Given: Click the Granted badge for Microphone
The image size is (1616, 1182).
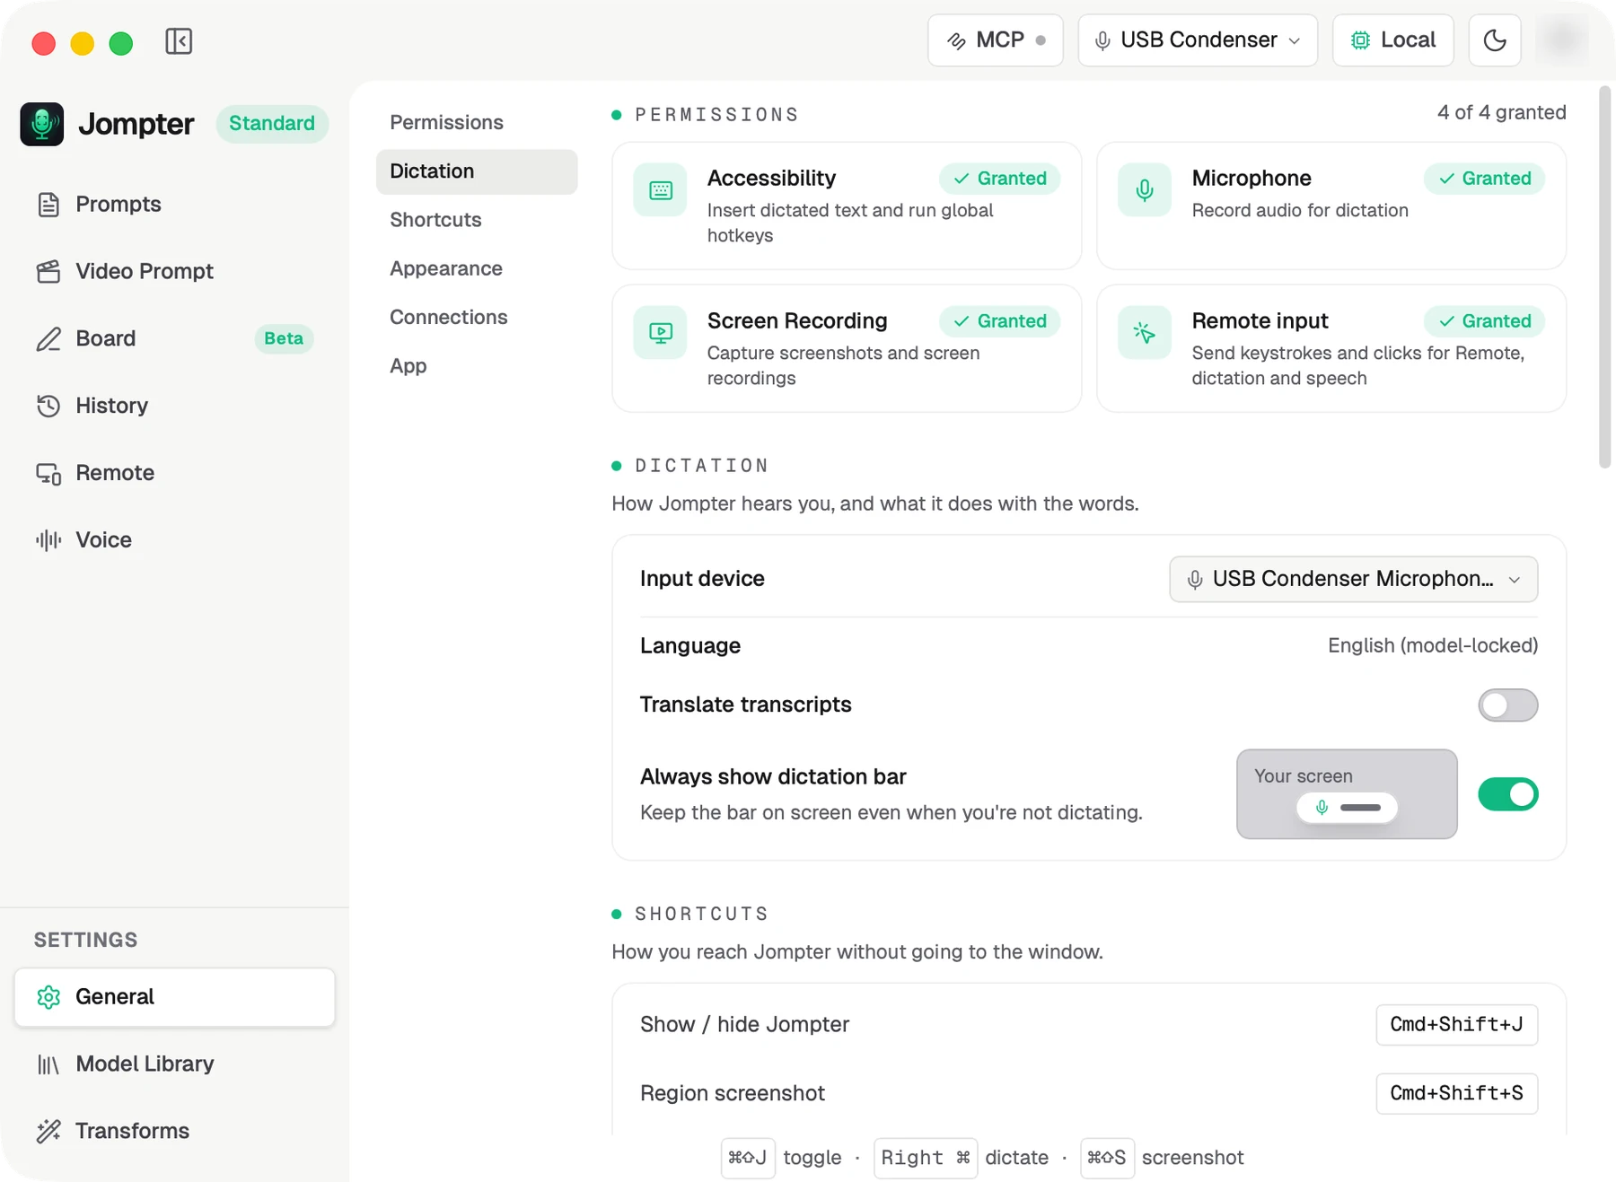Looking at the screenshot, I should [1484, 179].
